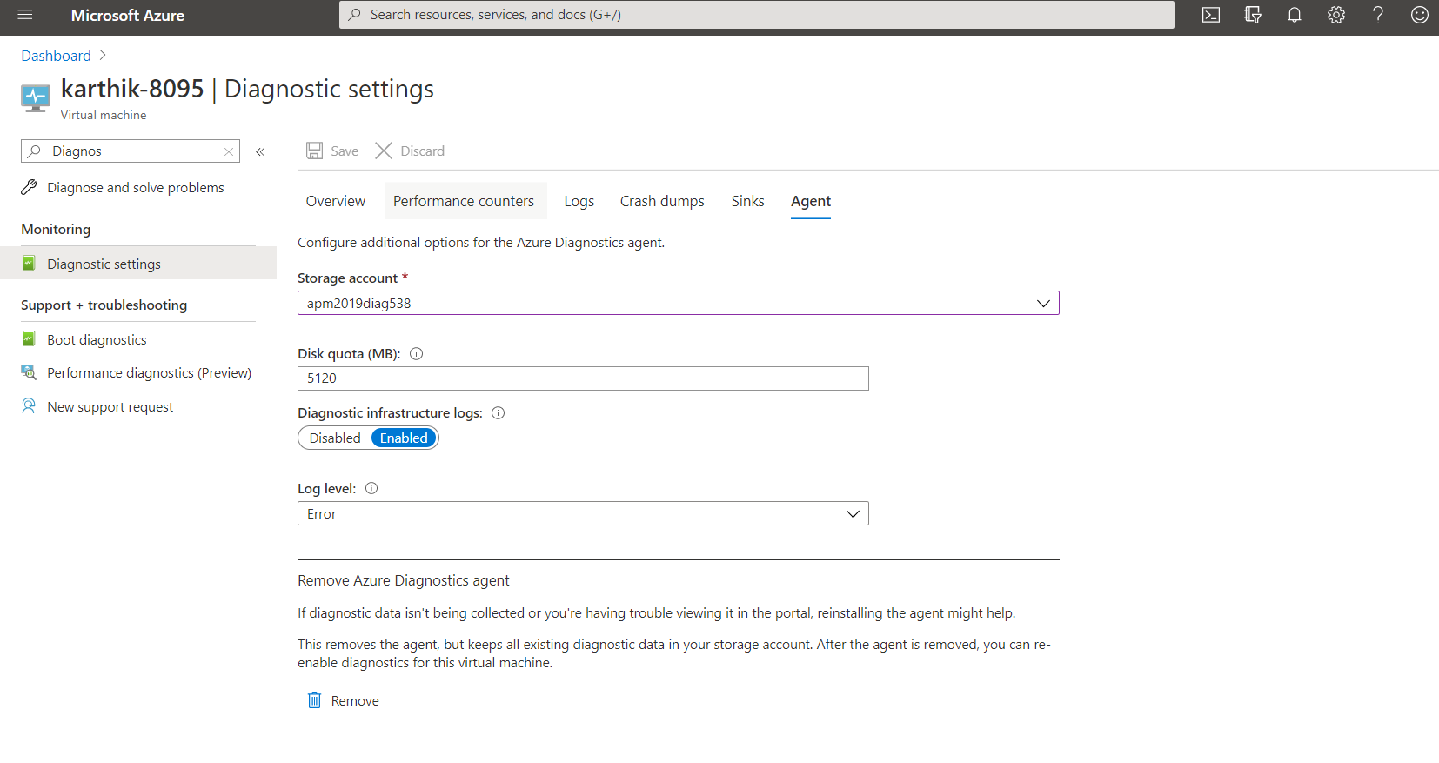The height and width of the screenshot is (763, 1439).
Task: Go to the Dashboard breadcrumb link
Action: [x=56, y=56]
